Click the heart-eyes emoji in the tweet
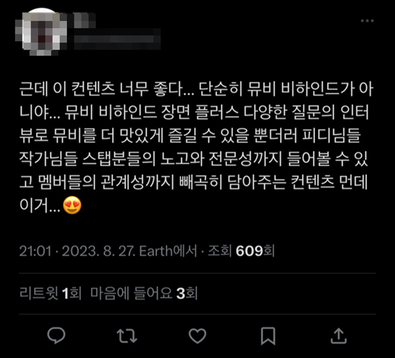This screenshot has width=395, height=358. pyautogui.click(x=72, y=205)
